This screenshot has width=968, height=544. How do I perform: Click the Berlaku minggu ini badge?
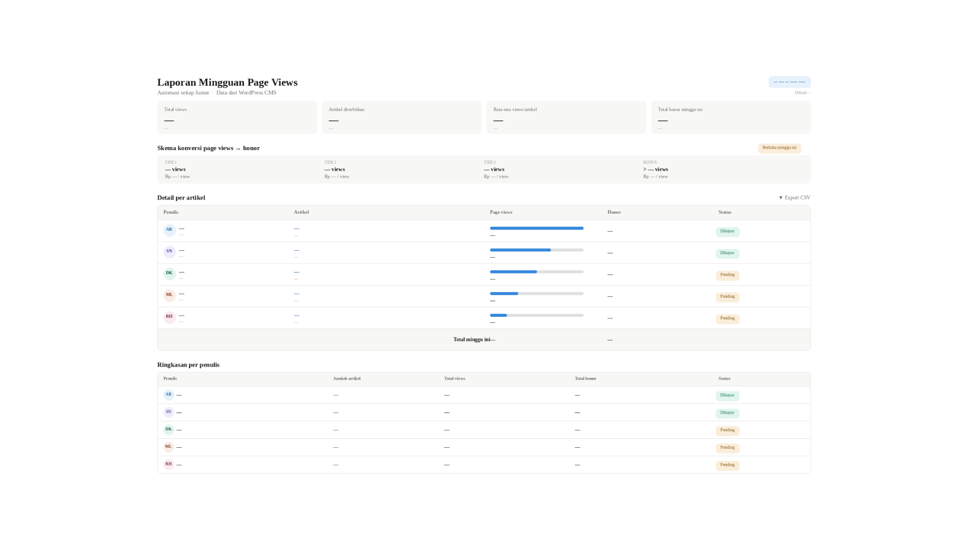[x=779, y=148]
